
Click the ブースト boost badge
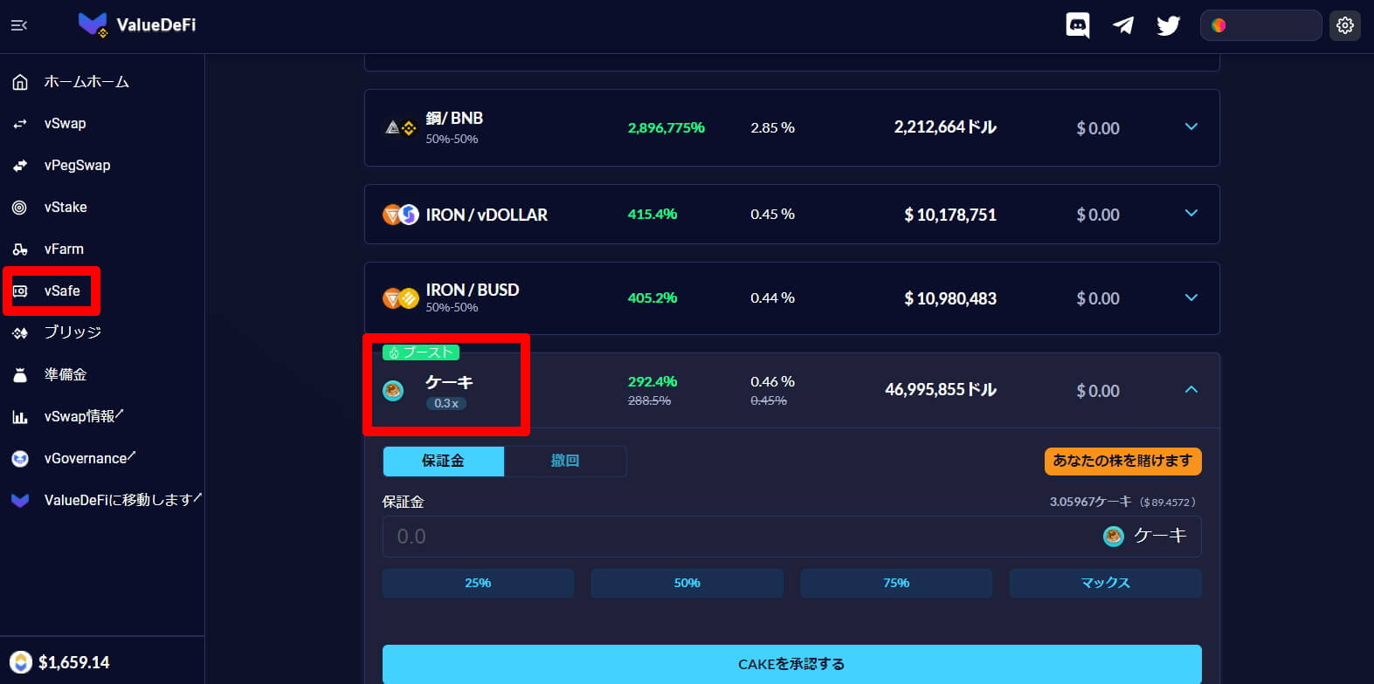(x=421, y=352)
